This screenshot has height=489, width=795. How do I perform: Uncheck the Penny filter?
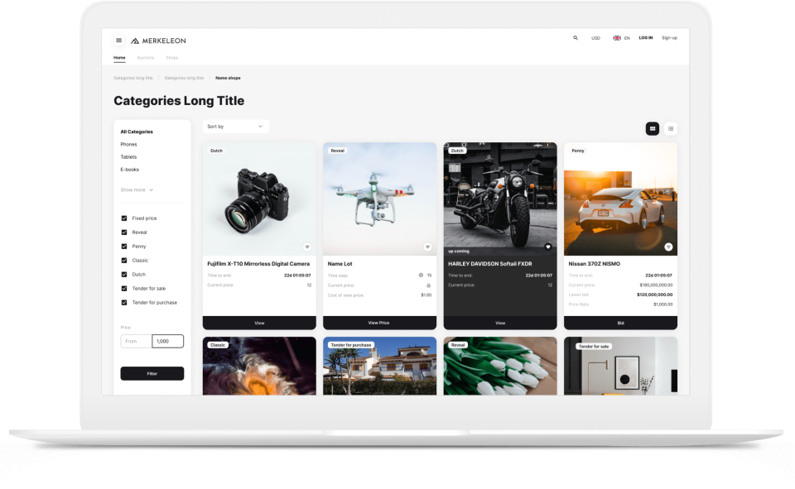(123, 247)
